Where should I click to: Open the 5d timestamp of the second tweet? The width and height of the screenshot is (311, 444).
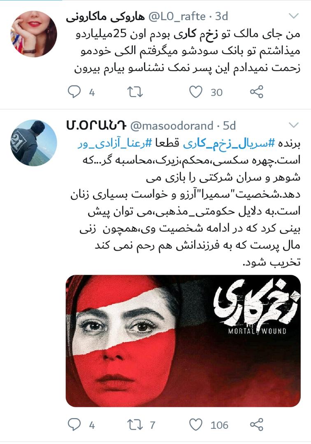(x=229, y=126)
